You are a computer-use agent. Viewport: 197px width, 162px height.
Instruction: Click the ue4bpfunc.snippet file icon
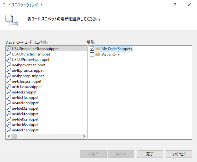click(9, 70)
